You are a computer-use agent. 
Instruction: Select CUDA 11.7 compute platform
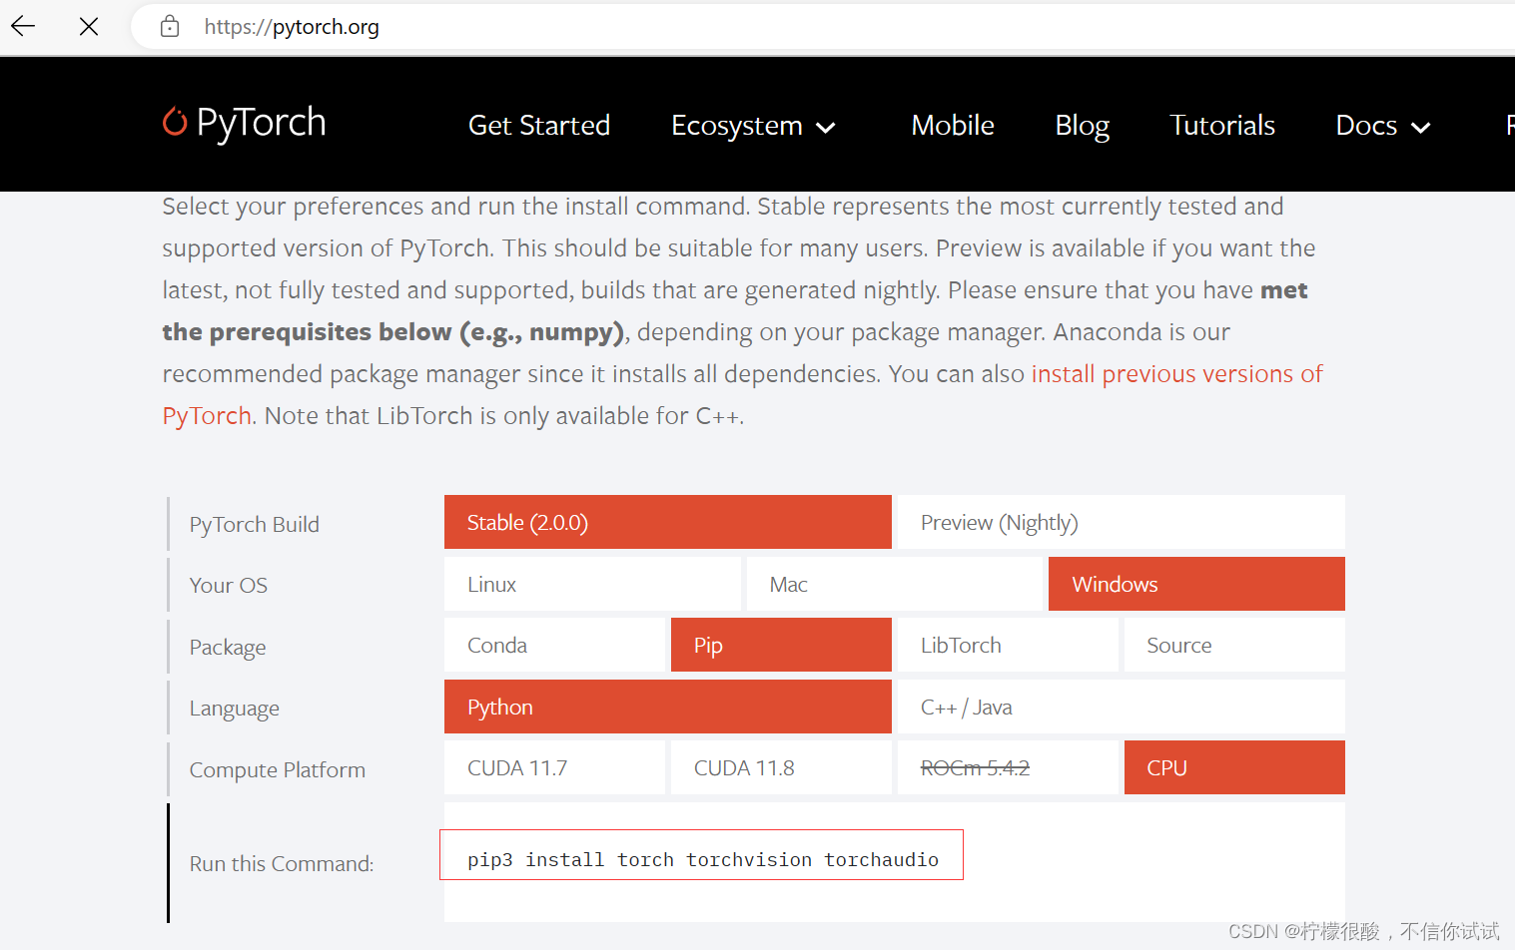click(x=554, y=767)
